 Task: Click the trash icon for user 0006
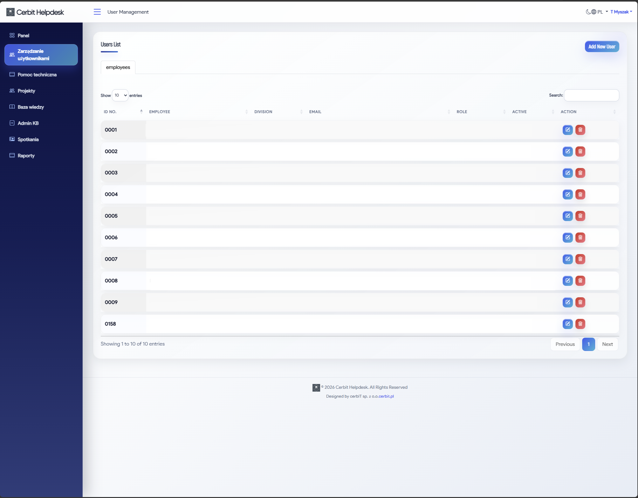point(580,237)
